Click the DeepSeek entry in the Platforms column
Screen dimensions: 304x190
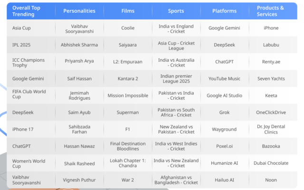pos(224,45)
